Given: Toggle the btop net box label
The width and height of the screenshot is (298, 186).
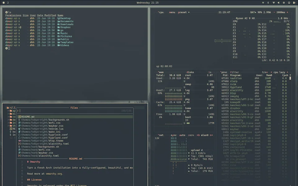Looking at the screenshot, I should coord(161,135).
